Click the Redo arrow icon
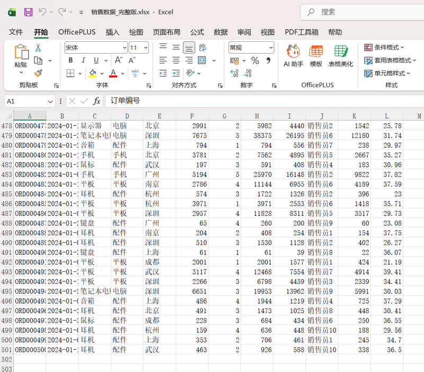 click(x=62, y=12)
